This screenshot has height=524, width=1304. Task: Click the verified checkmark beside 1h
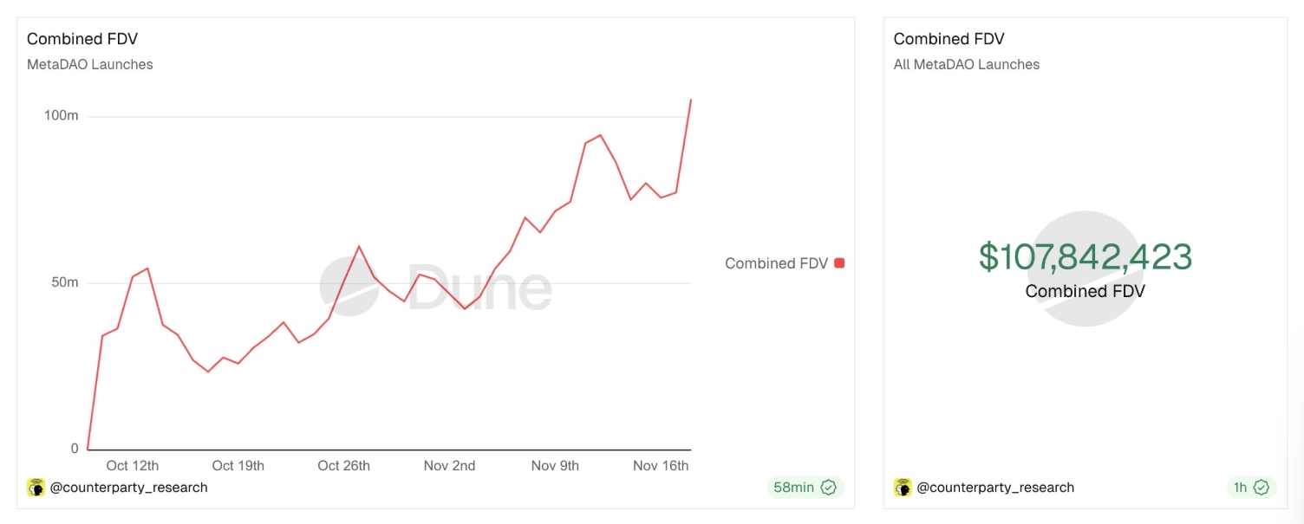pyautogui.click(x=1261, y=488)
